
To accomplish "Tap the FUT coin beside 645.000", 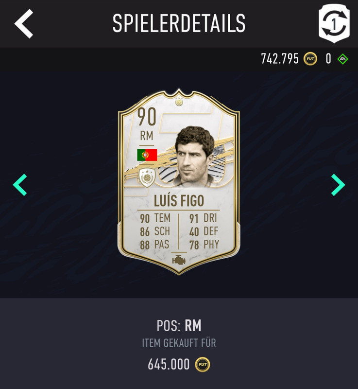I will (x=203, y=364).
